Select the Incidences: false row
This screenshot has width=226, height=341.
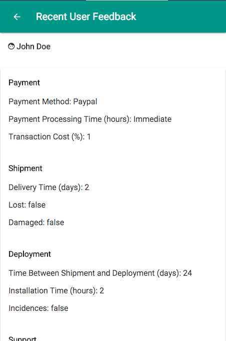[x=38, y=308]
